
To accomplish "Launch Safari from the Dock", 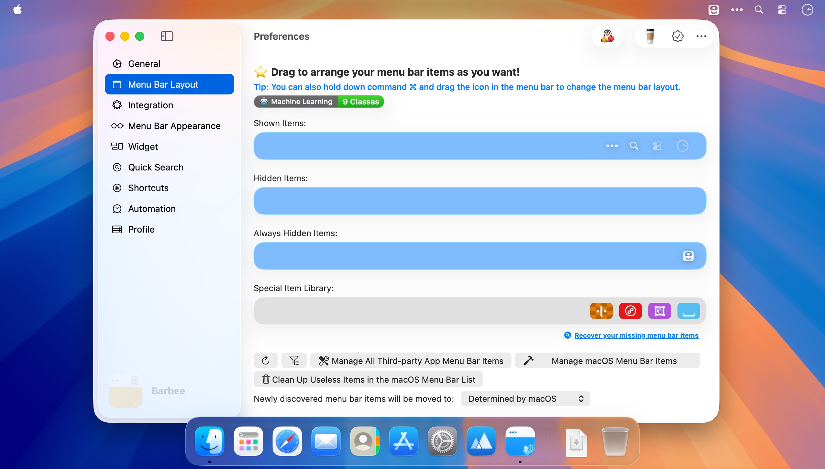I will (287, 441).
